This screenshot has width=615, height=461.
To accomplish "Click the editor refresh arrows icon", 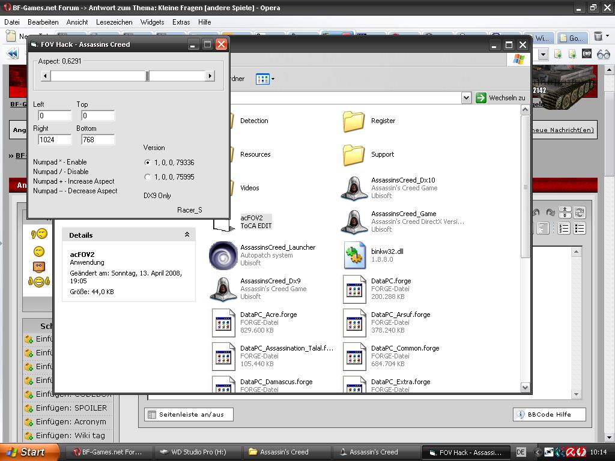I will (580, 212).
